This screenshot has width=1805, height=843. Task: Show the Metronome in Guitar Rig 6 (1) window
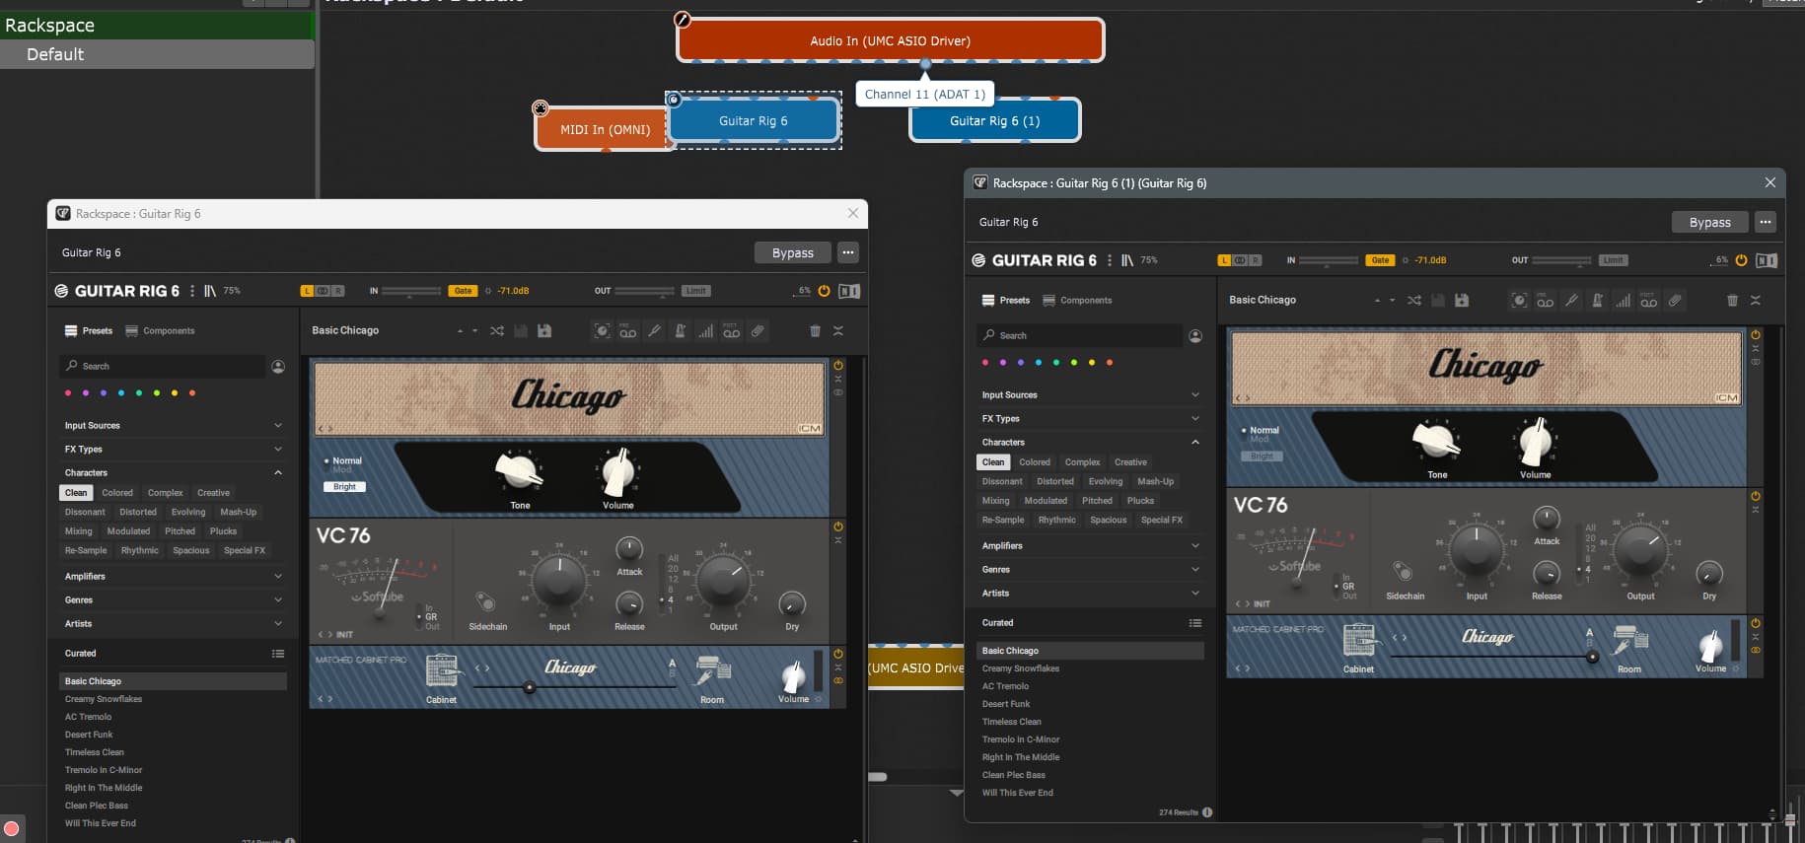(1597, 301)
